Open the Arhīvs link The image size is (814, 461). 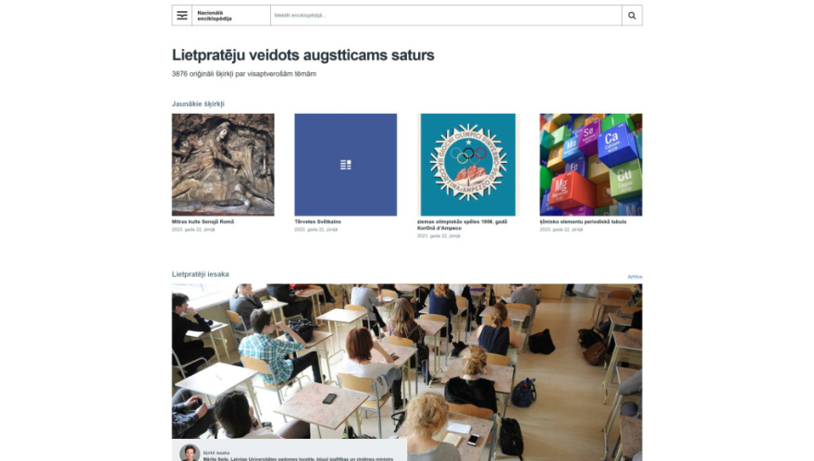[x=635, y=277]
